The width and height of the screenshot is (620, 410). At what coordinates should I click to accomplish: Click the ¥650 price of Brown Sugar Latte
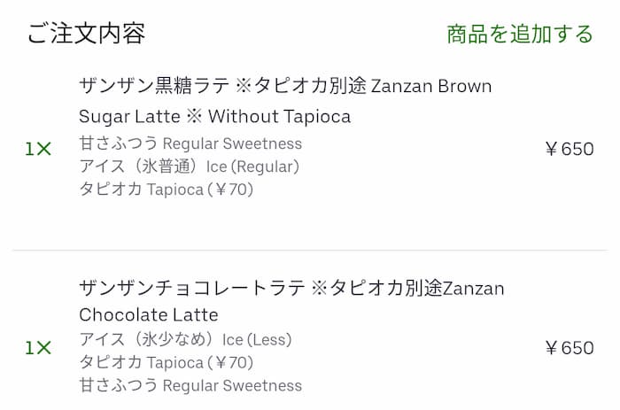tap(569, 150)
